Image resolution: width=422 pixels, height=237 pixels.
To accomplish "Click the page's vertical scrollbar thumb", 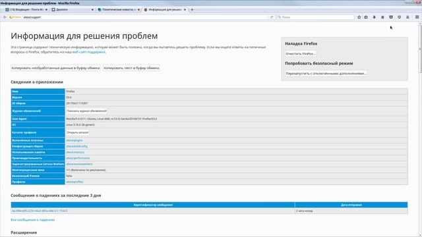I will click(420, 48).
